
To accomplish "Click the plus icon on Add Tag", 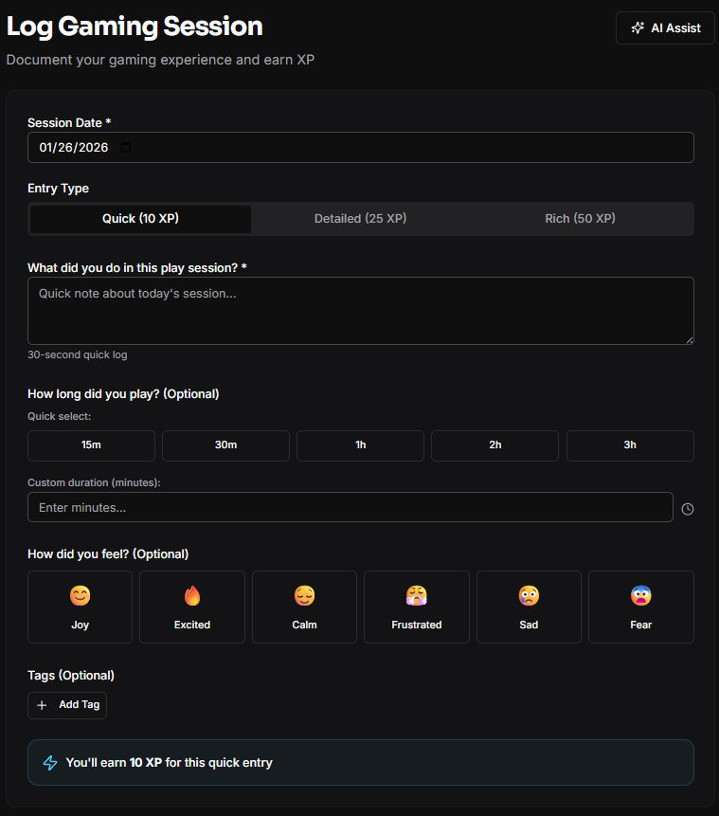I will [41, 705].
